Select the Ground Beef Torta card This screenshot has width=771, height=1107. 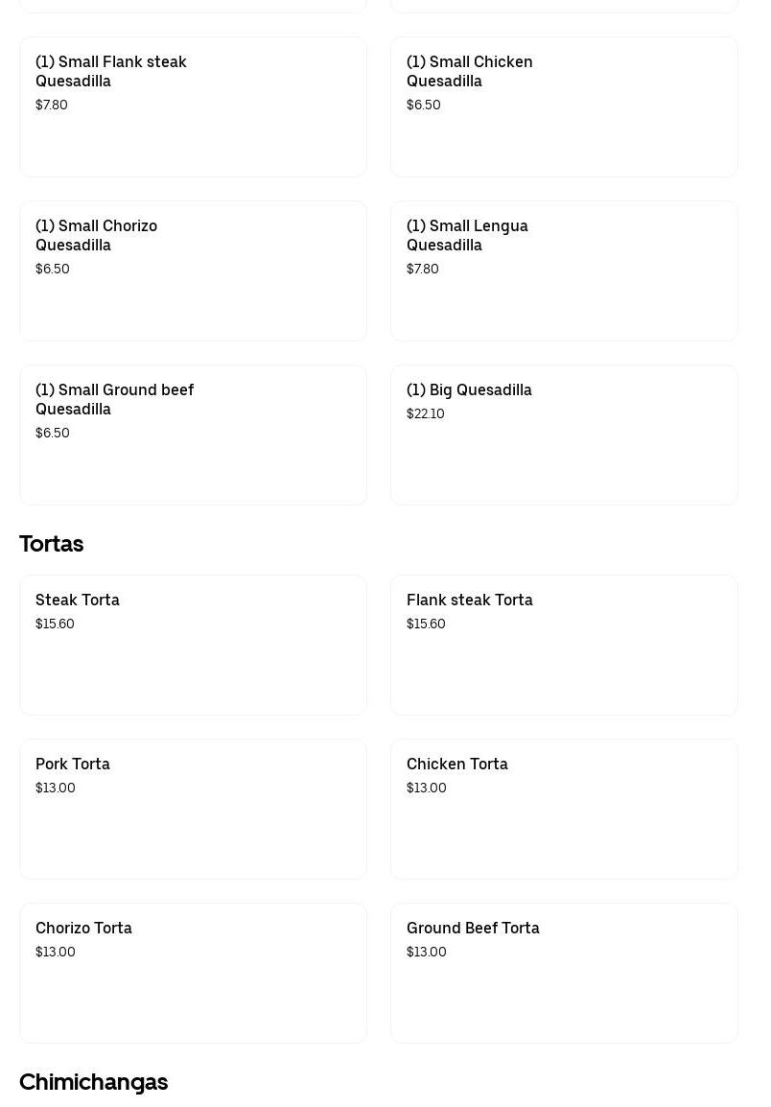click(564, 973)
